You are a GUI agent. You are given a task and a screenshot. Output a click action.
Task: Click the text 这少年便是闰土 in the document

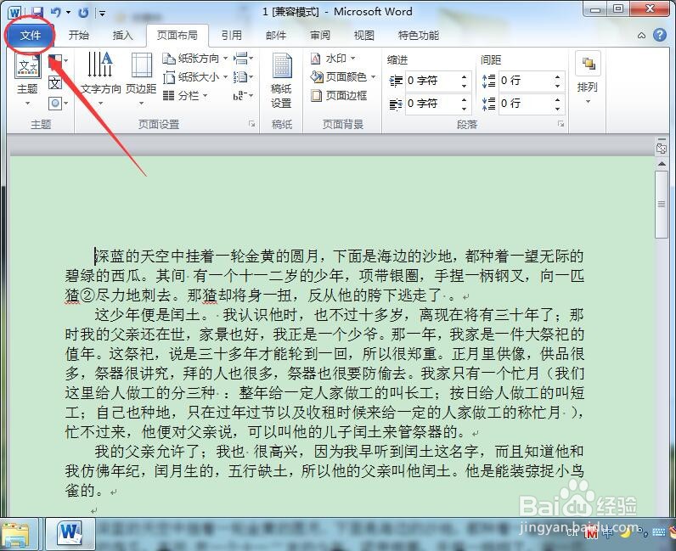pos(147,315)
